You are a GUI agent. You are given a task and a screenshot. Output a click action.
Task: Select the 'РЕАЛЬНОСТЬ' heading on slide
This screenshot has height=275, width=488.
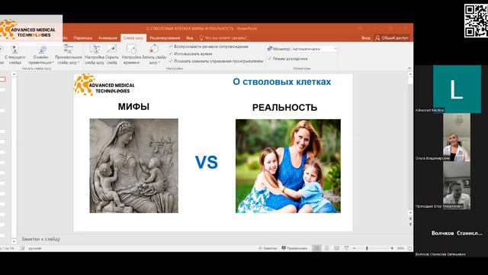pyautogui.click(x=284, y=108)
